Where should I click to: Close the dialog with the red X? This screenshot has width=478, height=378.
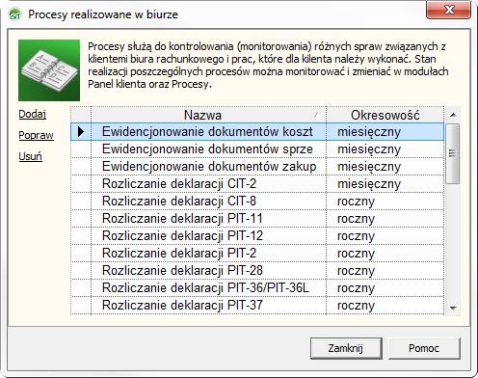coord(449,10)
